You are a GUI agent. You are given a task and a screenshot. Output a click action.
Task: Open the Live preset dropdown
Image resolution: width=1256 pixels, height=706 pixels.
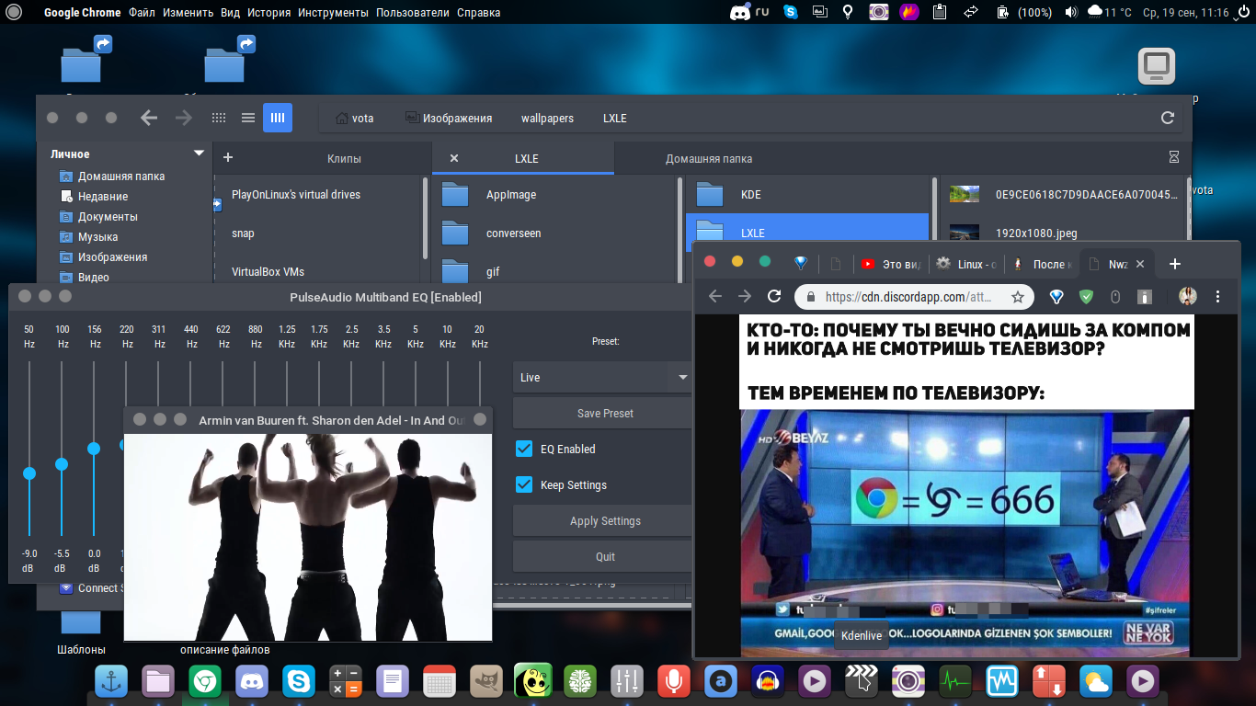click(x=602, y=377)
